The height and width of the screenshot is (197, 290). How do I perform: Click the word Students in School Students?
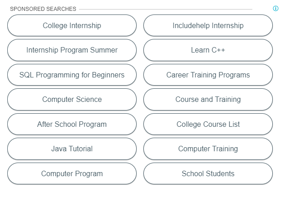coord(220,173)
